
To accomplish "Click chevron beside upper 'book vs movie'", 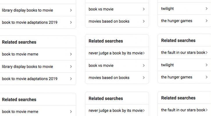I will tap(144, 9).
